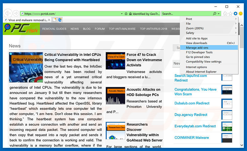Click the Everydaytab.com Redirect thumbnail
Image resolution: width=247 pixels, height=151 pixels.
227,126
